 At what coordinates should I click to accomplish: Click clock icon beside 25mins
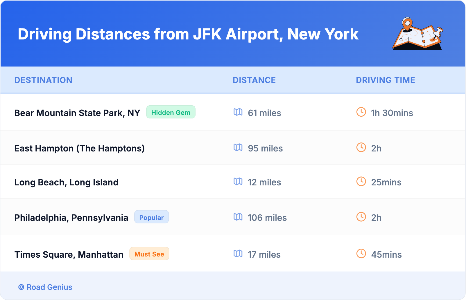(361, 181)
